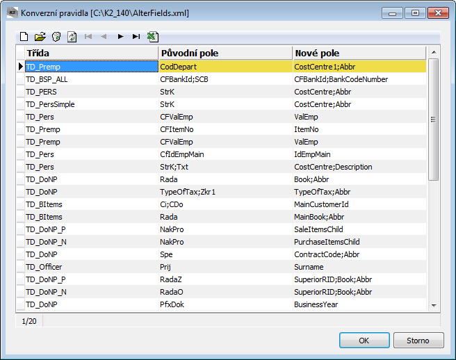Select the CostCentre;Description cell
The width and height of the screenshot is (456, 360).
pos(359,167)
